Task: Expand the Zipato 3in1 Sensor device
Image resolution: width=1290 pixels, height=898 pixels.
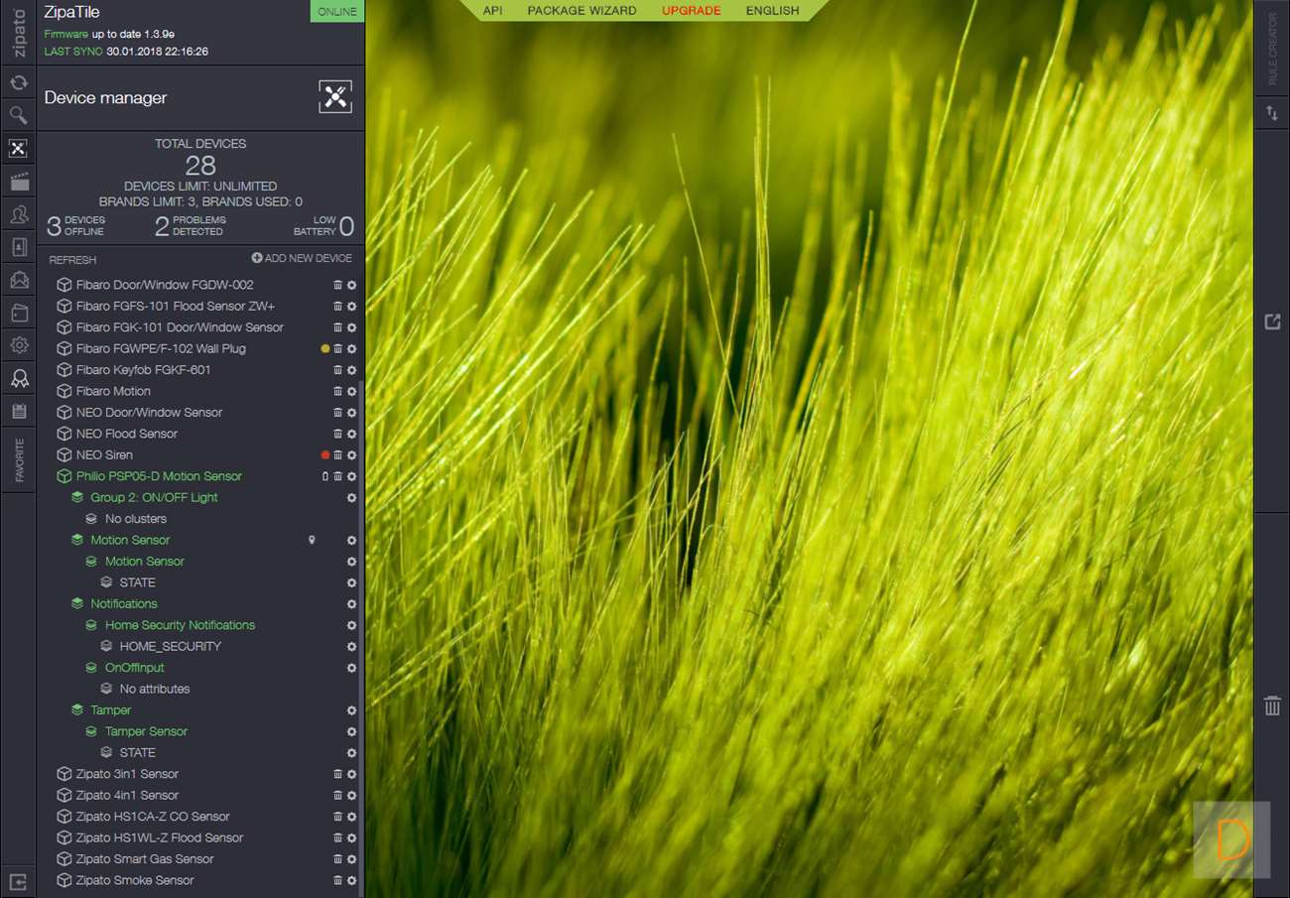Action: [x=64, y=775]
